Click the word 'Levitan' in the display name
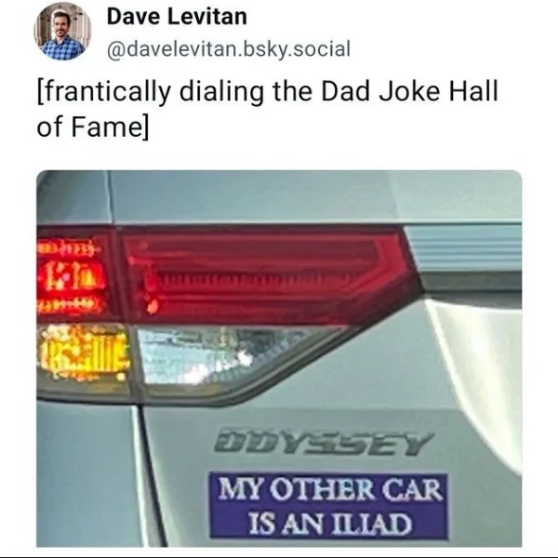The width and height of the screenshot is (558, 558). (207, 17)
